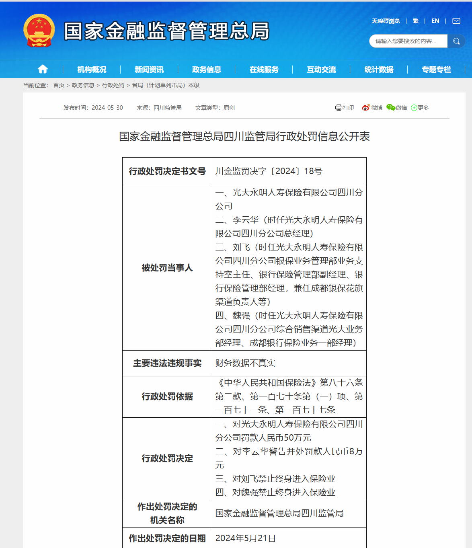Click the national emblem logo
This screenshot has height=548, width=472.
[39, 31]
